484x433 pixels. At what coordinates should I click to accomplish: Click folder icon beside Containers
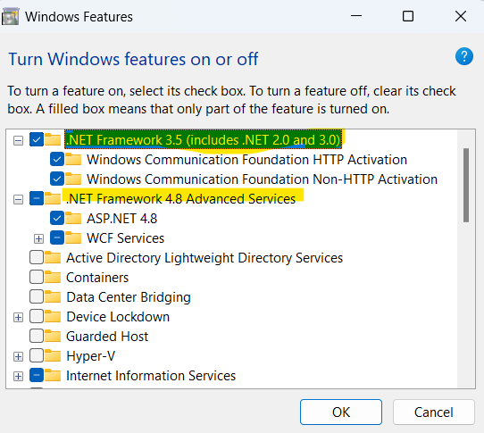[53, 277]
